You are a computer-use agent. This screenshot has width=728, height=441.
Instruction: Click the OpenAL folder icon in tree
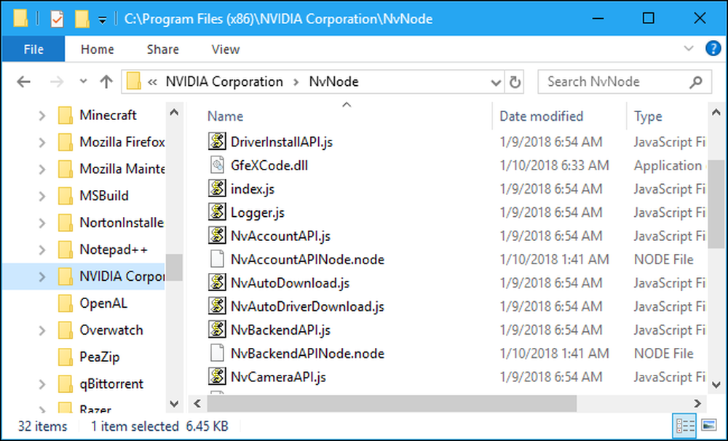click(x=65, y=303)
